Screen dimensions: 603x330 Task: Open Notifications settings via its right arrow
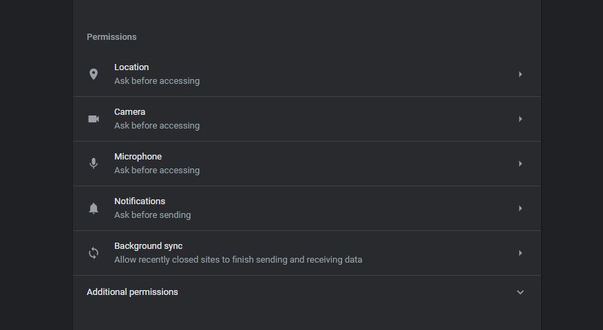click(x=520, y=208)
